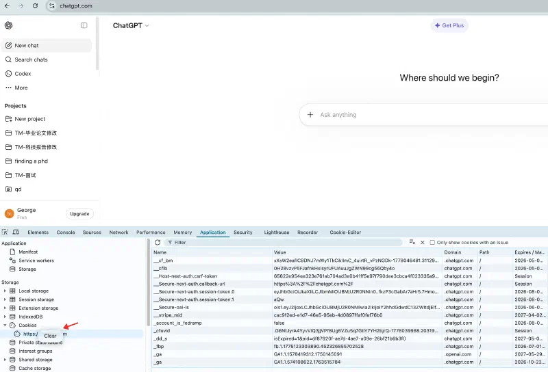Choose Clear from the context menu
548x372 pixels.
[x=50, y=336]
